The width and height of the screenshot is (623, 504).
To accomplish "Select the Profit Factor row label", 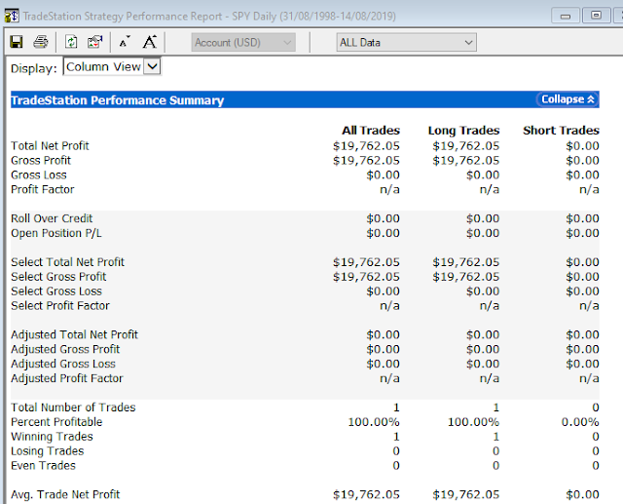I will (43, 189).
